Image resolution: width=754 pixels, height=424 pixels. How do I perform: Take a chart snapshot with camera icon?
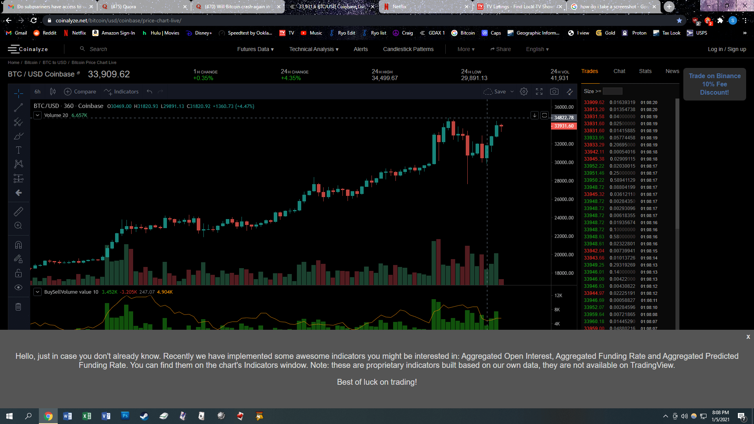click(554, 91)
